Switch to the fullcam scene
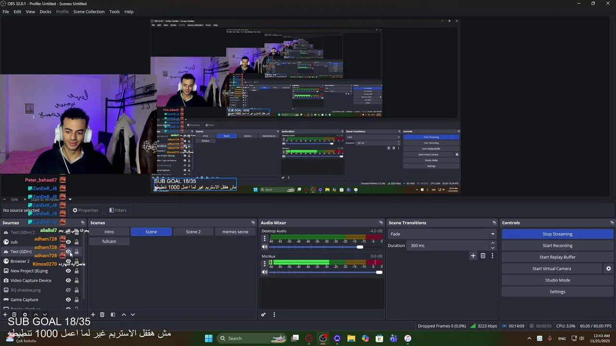The height and width of the screenshot is (346, 616). pos(109,241)
